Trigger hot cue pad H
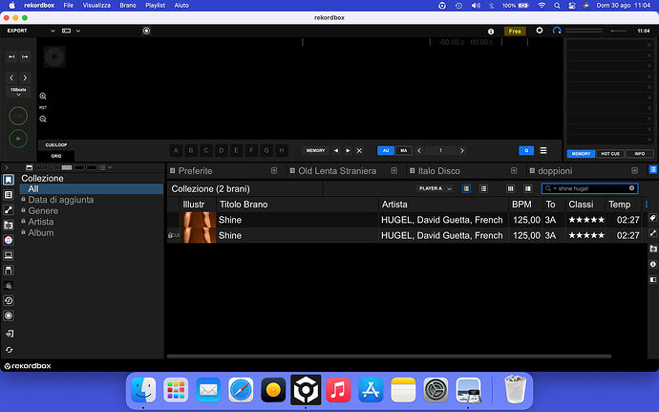Screen dimensions: 659x412 click(x=282, y=150)
